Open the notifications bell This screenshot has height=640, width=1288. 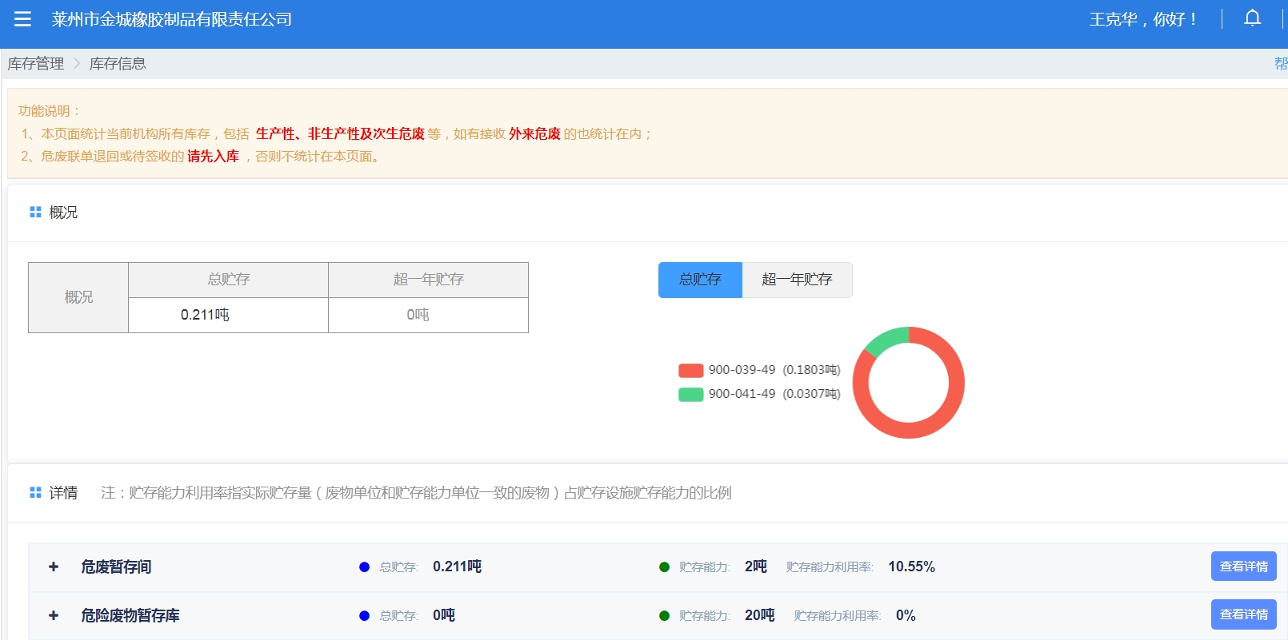1253,18
